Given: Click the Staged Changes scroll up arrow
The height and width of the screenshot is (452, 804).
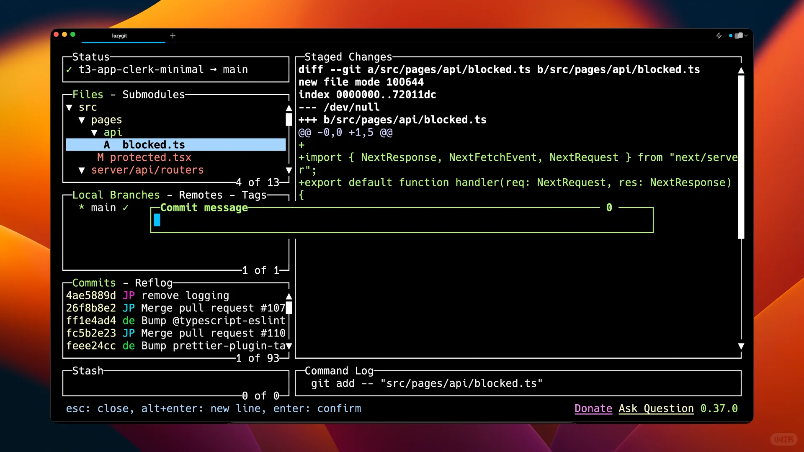Looking at the screenshot, I should (x=741, y=70).
